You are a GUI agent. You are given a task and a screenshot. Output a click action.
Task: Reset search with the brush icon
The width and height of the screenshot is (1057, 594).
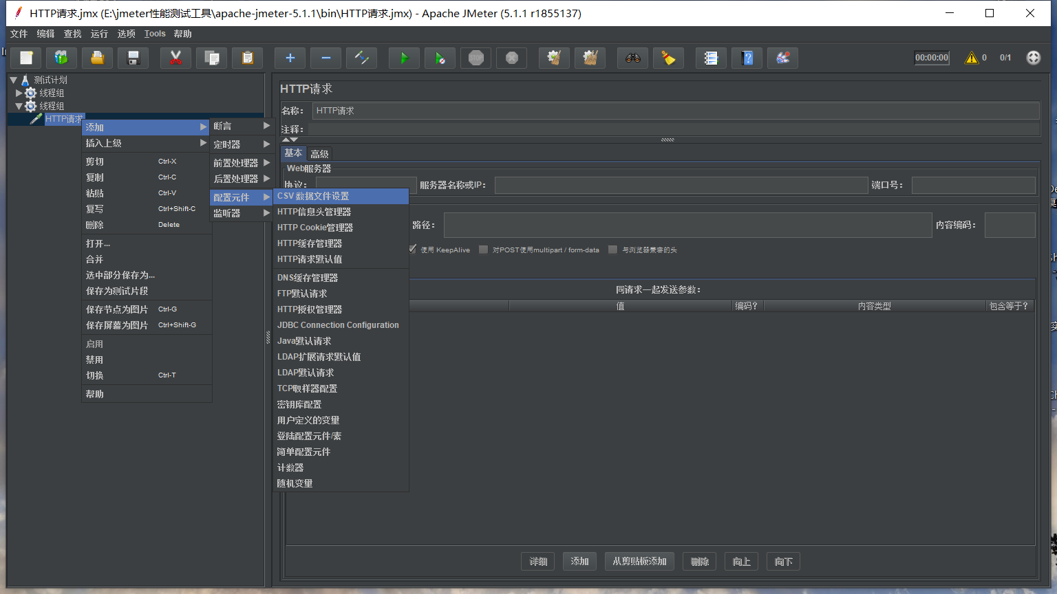[x=669, y=58]
